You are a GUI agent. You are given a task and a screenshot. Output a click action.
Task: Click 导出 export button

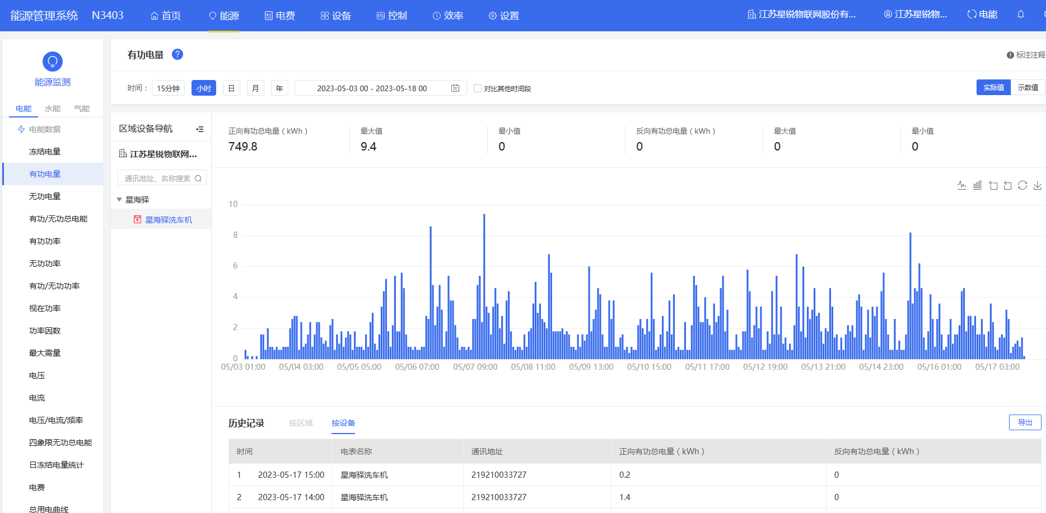point(1025,422)
